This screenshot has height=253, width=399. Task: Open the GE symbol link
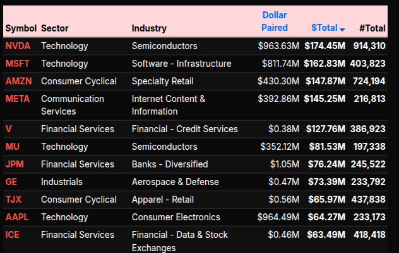(x=11, y=182)
